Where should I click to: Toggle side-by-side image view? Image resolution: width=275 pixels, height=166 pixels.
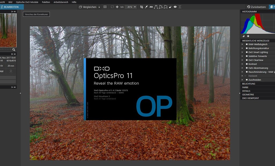coord(105,7)
